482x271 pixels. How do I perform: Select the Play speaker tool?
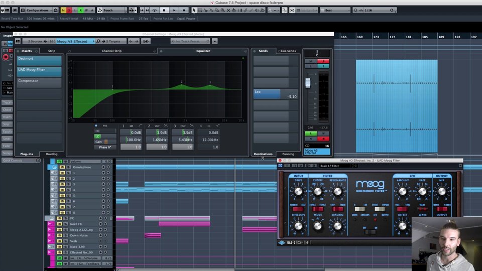257,10
